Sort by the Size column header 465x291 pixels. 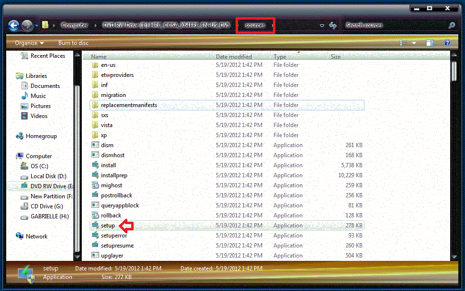(336, 56)
